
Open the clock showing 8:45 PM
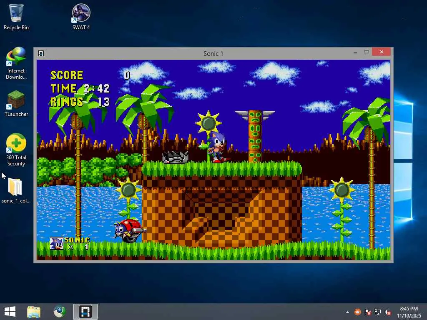click(x=409, y=312)
